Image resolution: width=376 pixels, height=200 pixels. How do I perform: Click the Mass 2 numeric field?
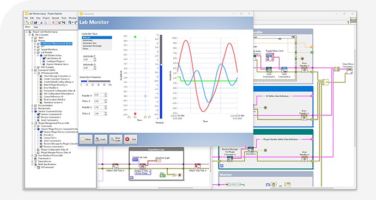click(99, 114)
